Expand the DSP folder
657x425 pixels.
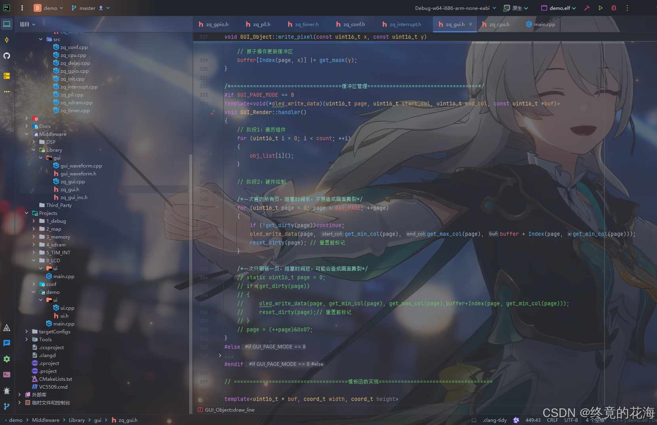click(x=34, y=142)
